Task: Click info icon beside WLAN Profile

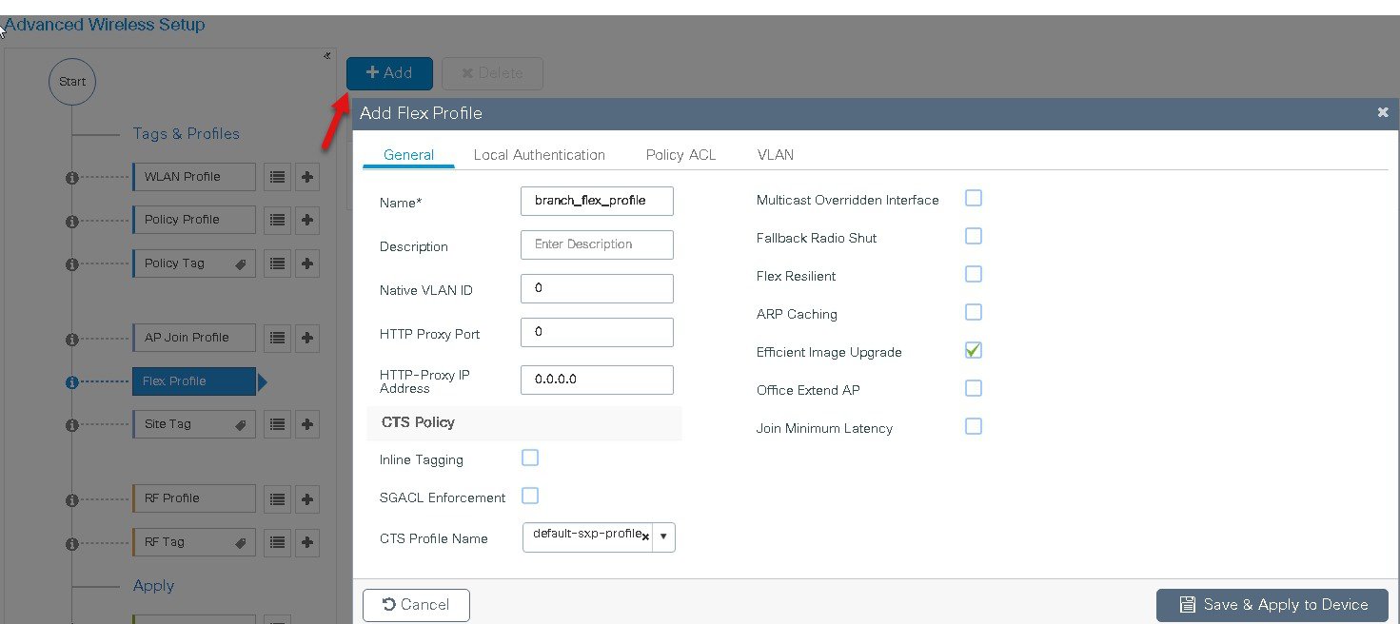Action: click(71, 178)
